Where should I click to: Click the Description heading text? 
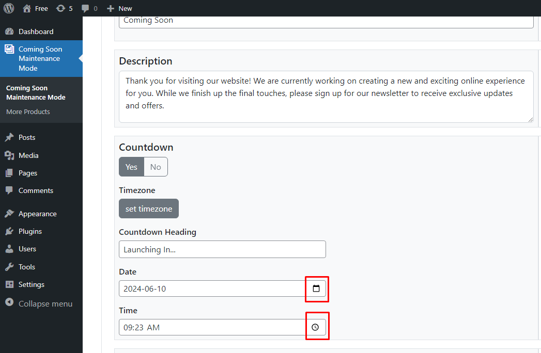(146, 61)
